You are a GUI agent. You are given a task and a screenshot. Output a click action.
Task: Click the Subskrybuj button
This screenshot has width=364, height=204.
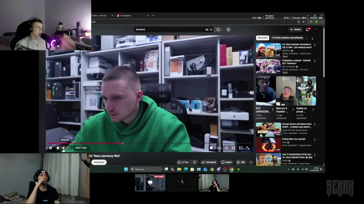tap(99, 162)
